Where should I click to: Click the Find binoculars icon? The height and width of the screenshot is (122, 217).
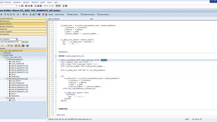tap(38, 6)
